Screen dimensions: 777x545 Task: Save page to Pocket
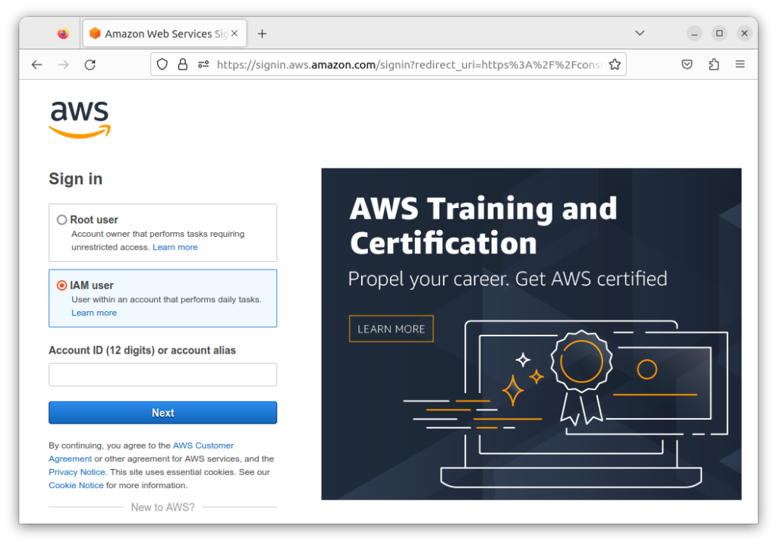687,64
